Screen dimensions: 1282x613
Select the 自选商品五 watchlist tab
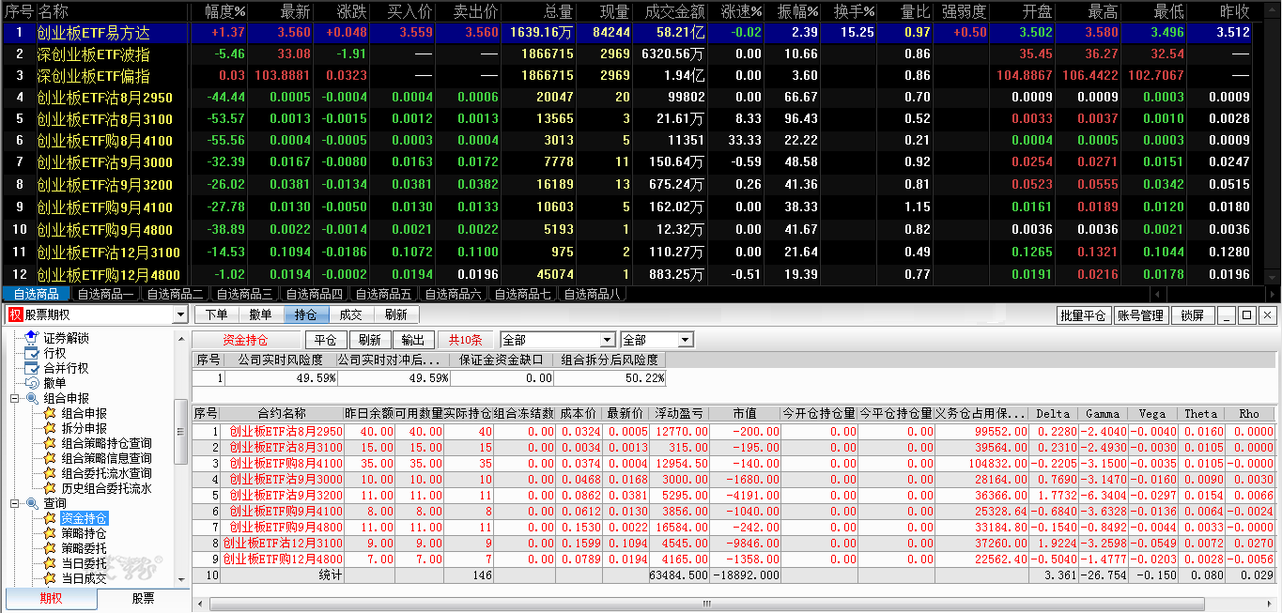[383, 294]
